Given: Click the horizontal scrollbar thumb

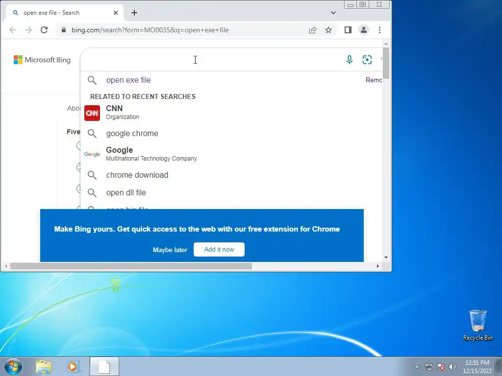Looking at the screenshot, I should (x=131, y=266).
